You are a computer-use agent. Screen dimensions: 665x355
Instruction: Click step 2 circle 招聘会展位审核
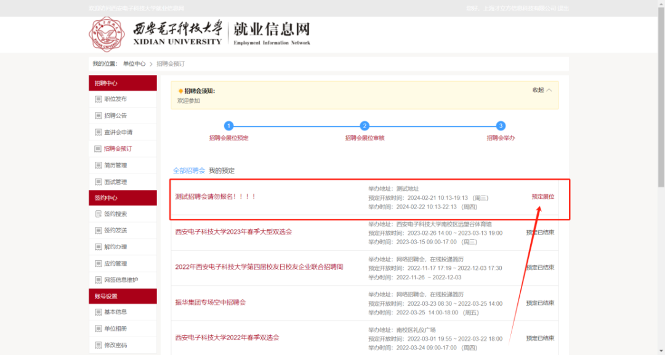pos(365,126)
